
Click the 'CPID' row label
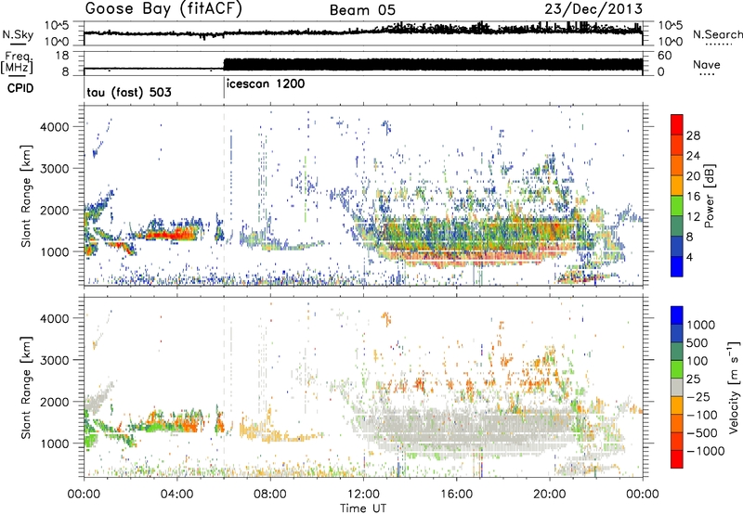20,88
